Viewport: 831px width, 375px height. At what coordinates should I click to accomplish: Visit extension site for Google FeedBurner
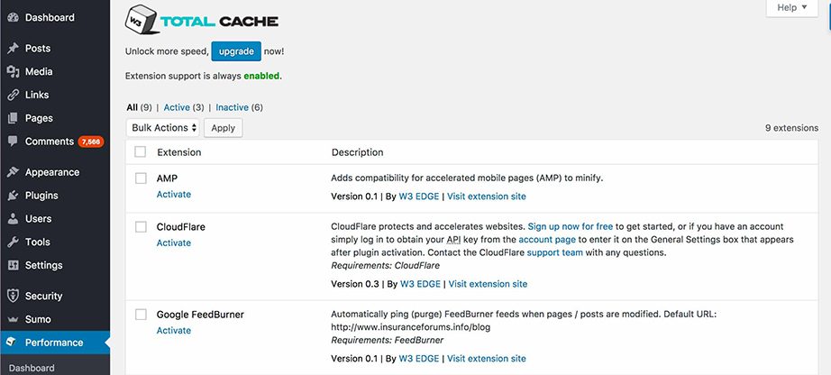click(x=487, y=359)
